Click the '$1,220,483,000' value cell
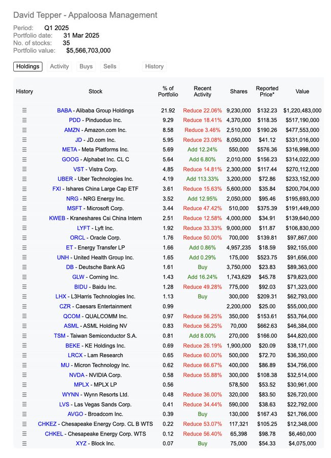Viewport: 331px width, 458px height. pyautogui.click(x=302, y=110)
